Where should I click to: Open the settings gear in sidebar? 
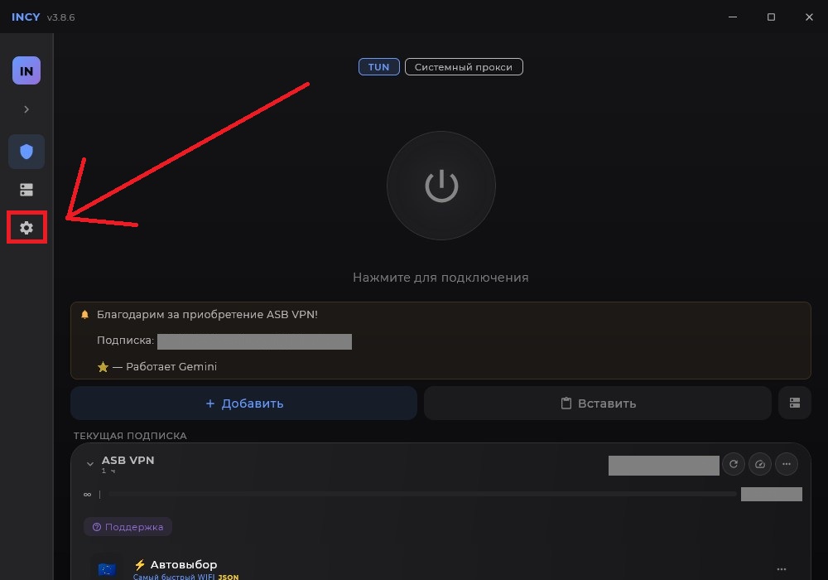tap(26, 228)
